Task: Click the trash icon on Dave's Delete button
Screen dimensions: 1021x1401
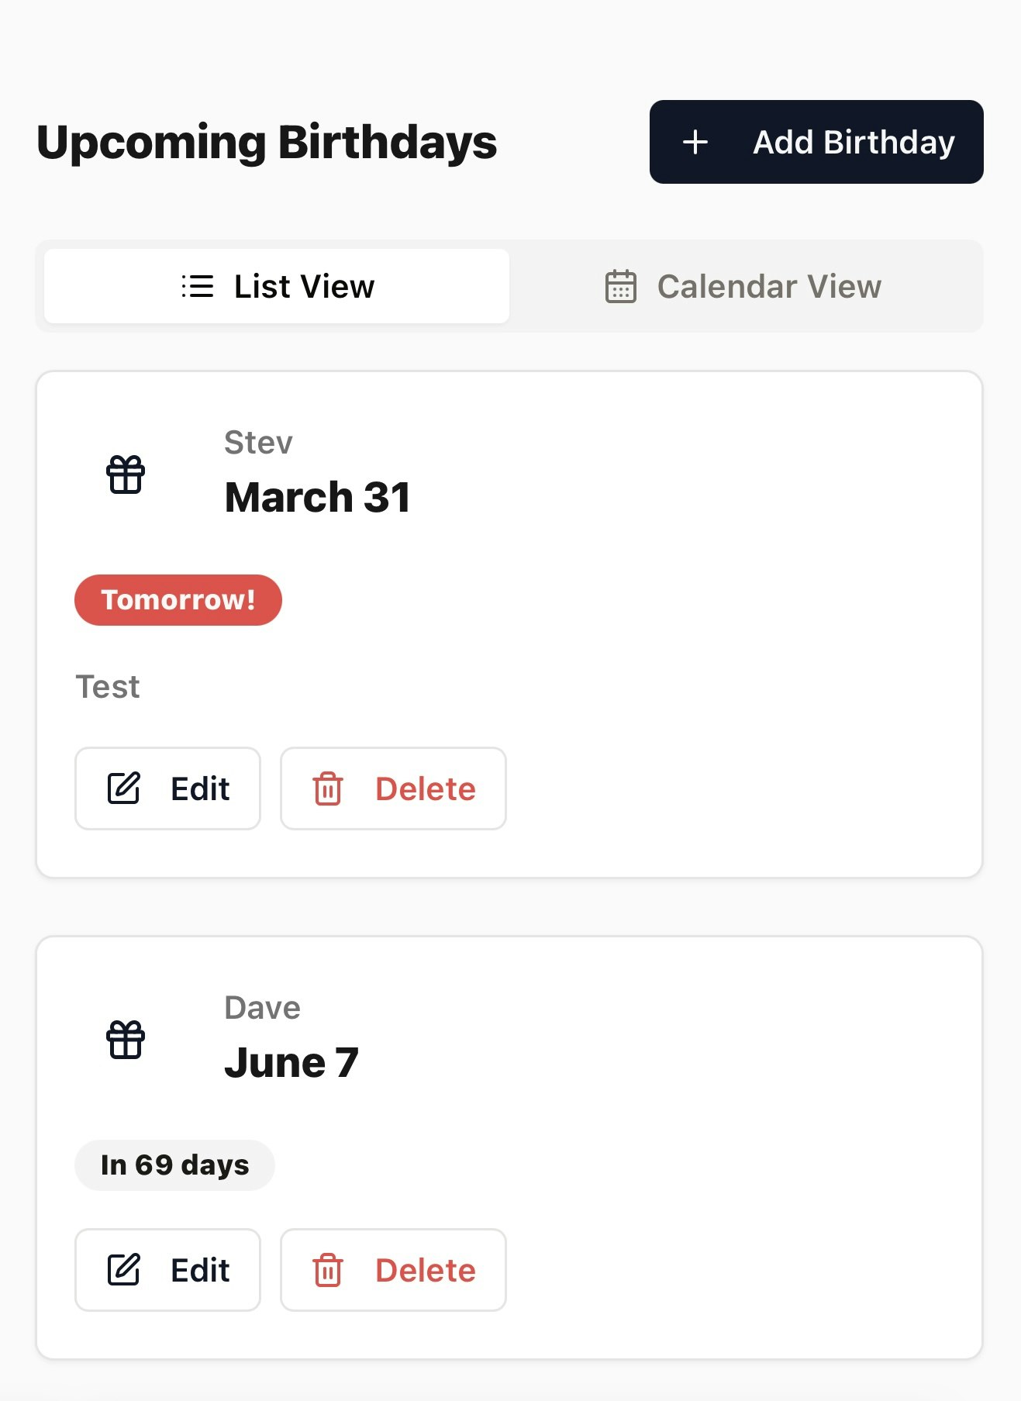Action: point(328,1270)
